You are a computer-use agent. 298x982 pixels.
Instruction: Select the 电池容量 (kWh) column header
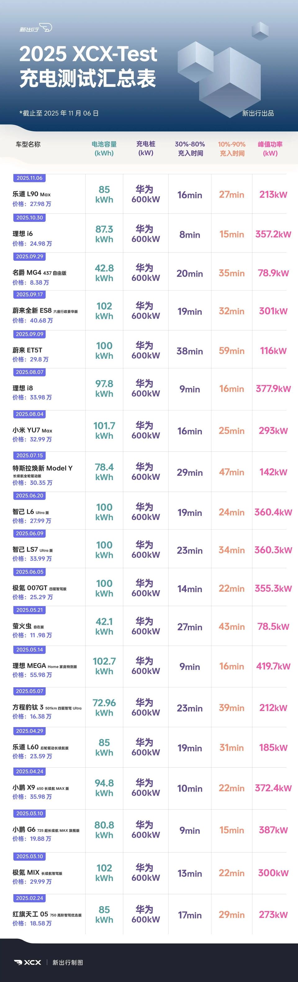coord(104,149)
